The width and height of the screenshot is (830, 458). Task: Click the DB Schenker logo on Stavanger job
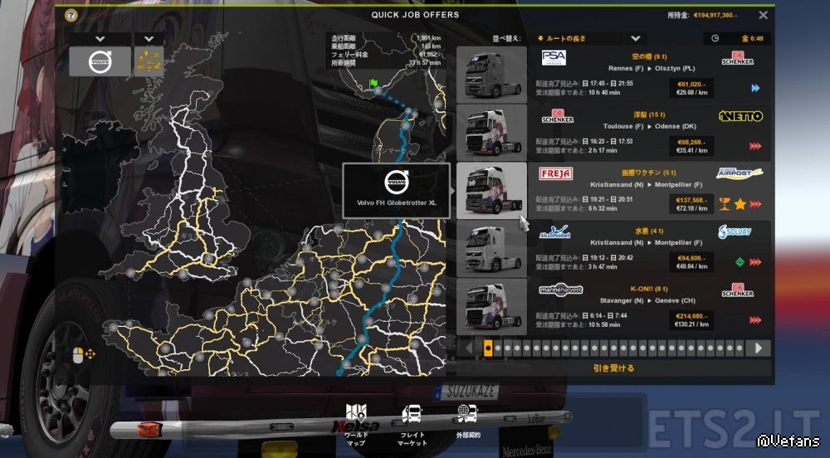tap(737, 290)
